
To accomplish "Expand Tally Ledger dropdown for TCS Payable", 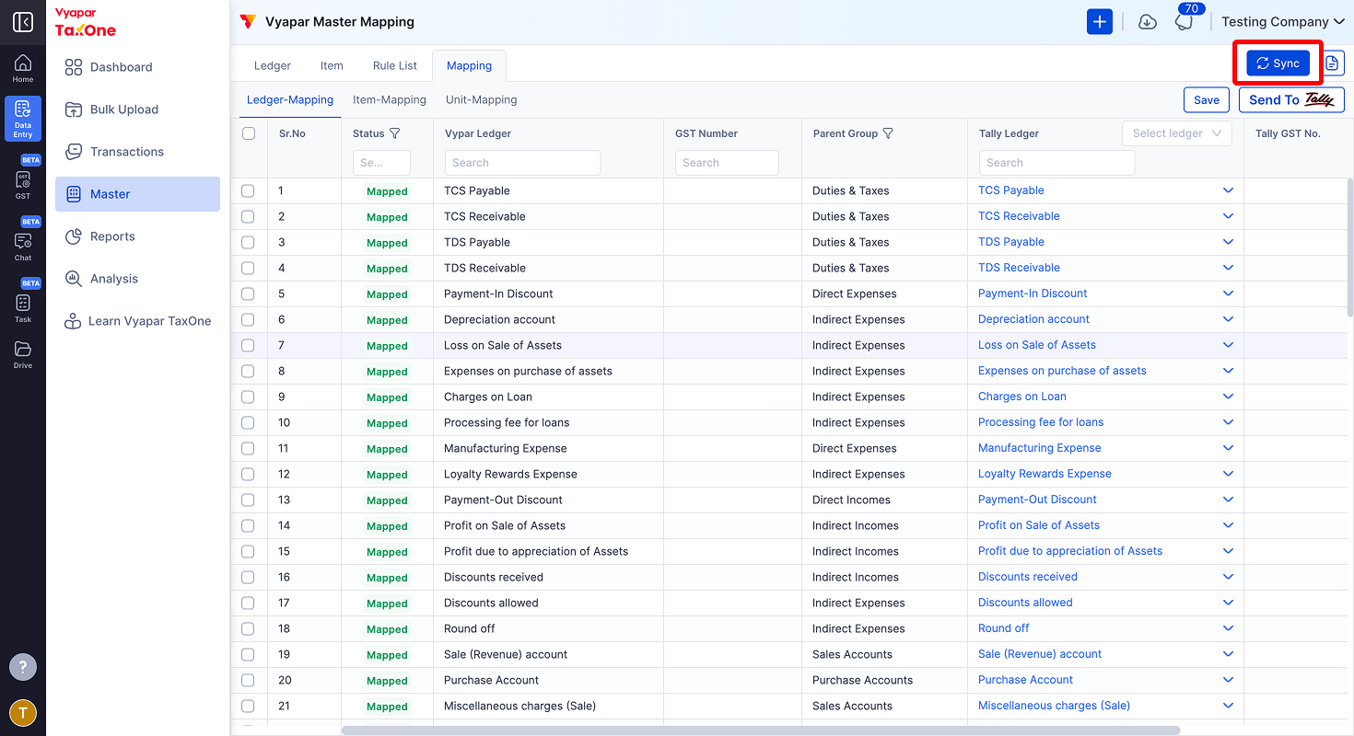I will [1228, 190].
